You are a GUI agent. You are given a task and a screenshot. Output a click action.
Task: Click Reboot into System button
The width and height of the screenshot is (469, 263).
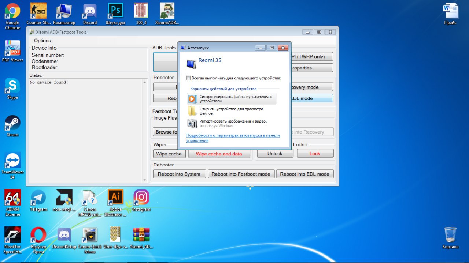click(179, 174)
